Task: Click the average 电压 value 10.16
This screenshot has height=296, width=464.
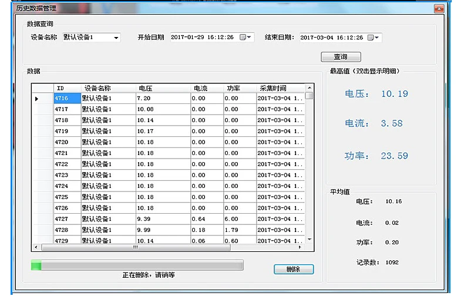Action: 394,201
